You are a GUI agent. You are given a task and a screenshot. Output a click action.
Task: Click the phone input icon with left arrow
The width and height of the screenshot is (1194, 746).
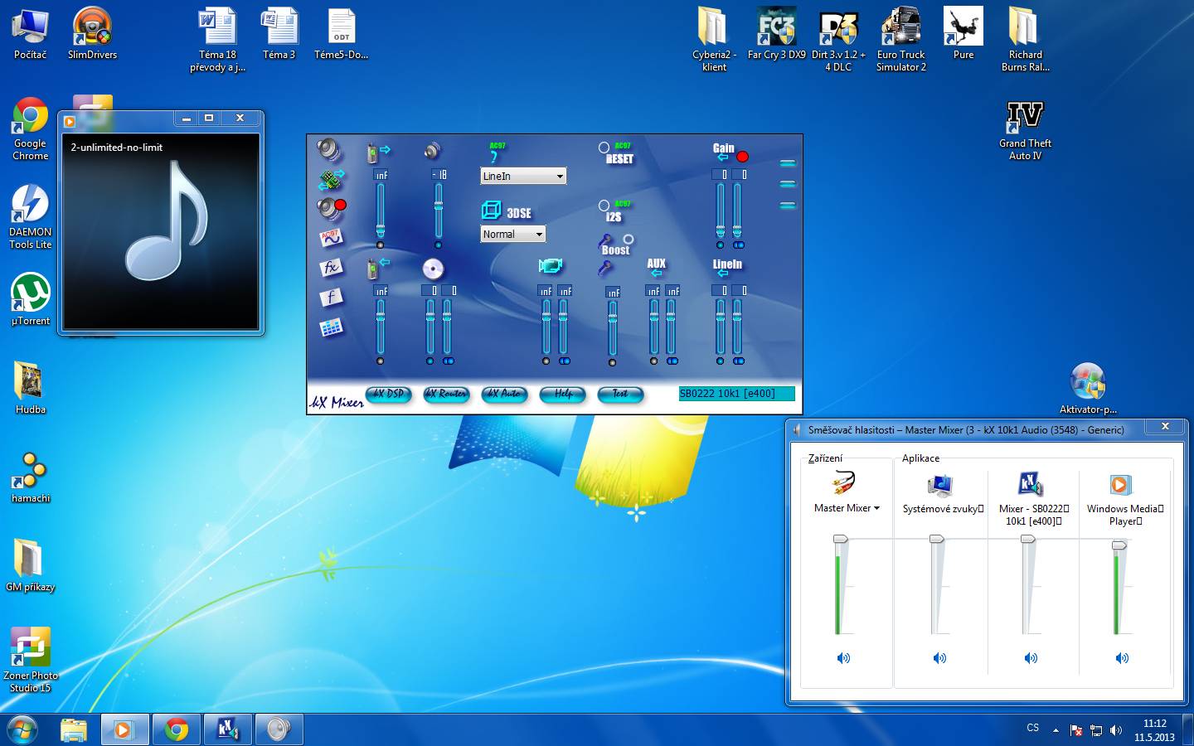[x=378, y=267]
